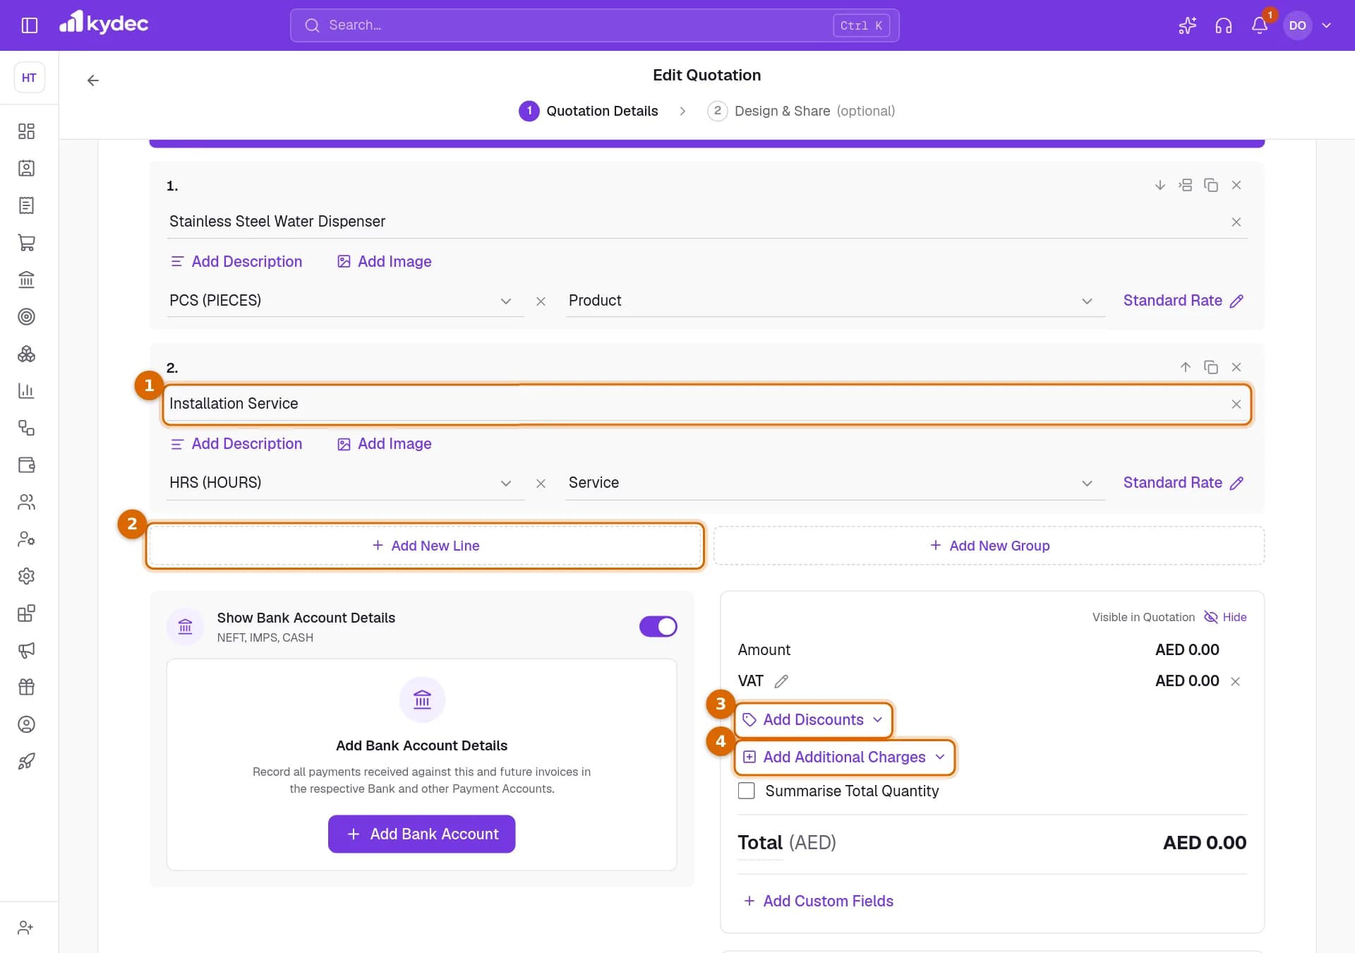
Task: Open the megaphone marketing sidebar icon
Action: (x=26, y=650)
